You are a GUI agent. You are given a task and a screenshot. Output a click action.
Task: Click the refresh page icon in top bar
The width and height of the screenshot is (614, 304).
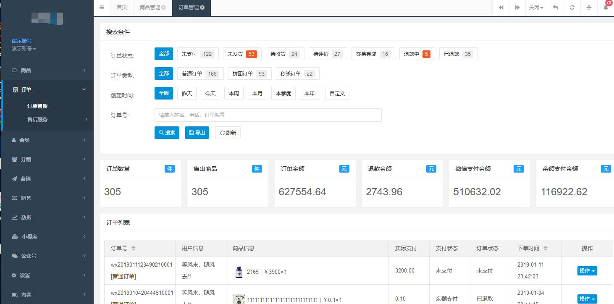(572, 8)
